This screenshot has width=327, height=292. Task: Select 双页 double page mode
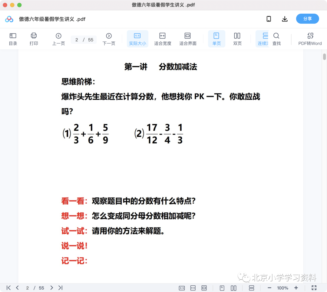tap(237, 39)
